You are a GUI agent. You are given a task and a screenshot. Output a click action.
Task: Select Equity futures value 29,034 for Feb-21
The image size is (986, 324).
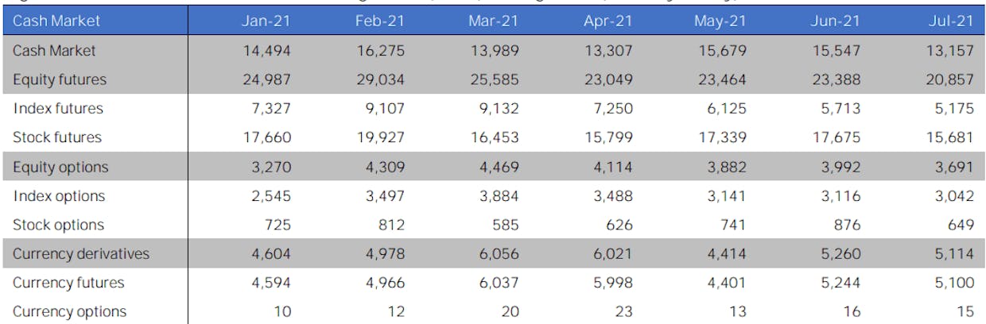coord(380,79)
